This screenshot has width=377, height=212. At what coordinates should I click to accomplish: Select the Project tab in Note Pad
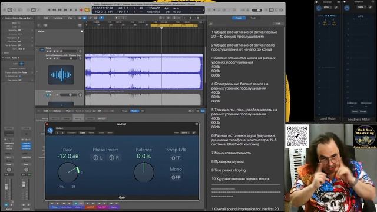(239, 18)
